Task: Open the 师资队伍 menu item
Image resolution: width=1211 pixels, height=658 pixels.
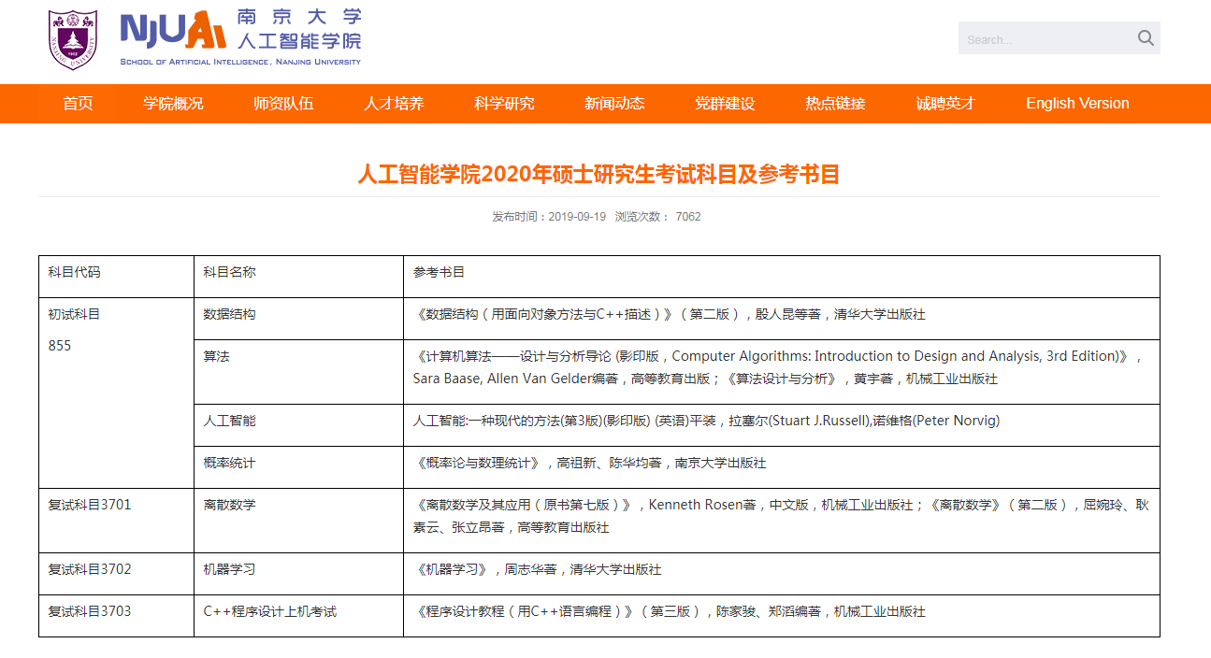Action: [283, 104]
